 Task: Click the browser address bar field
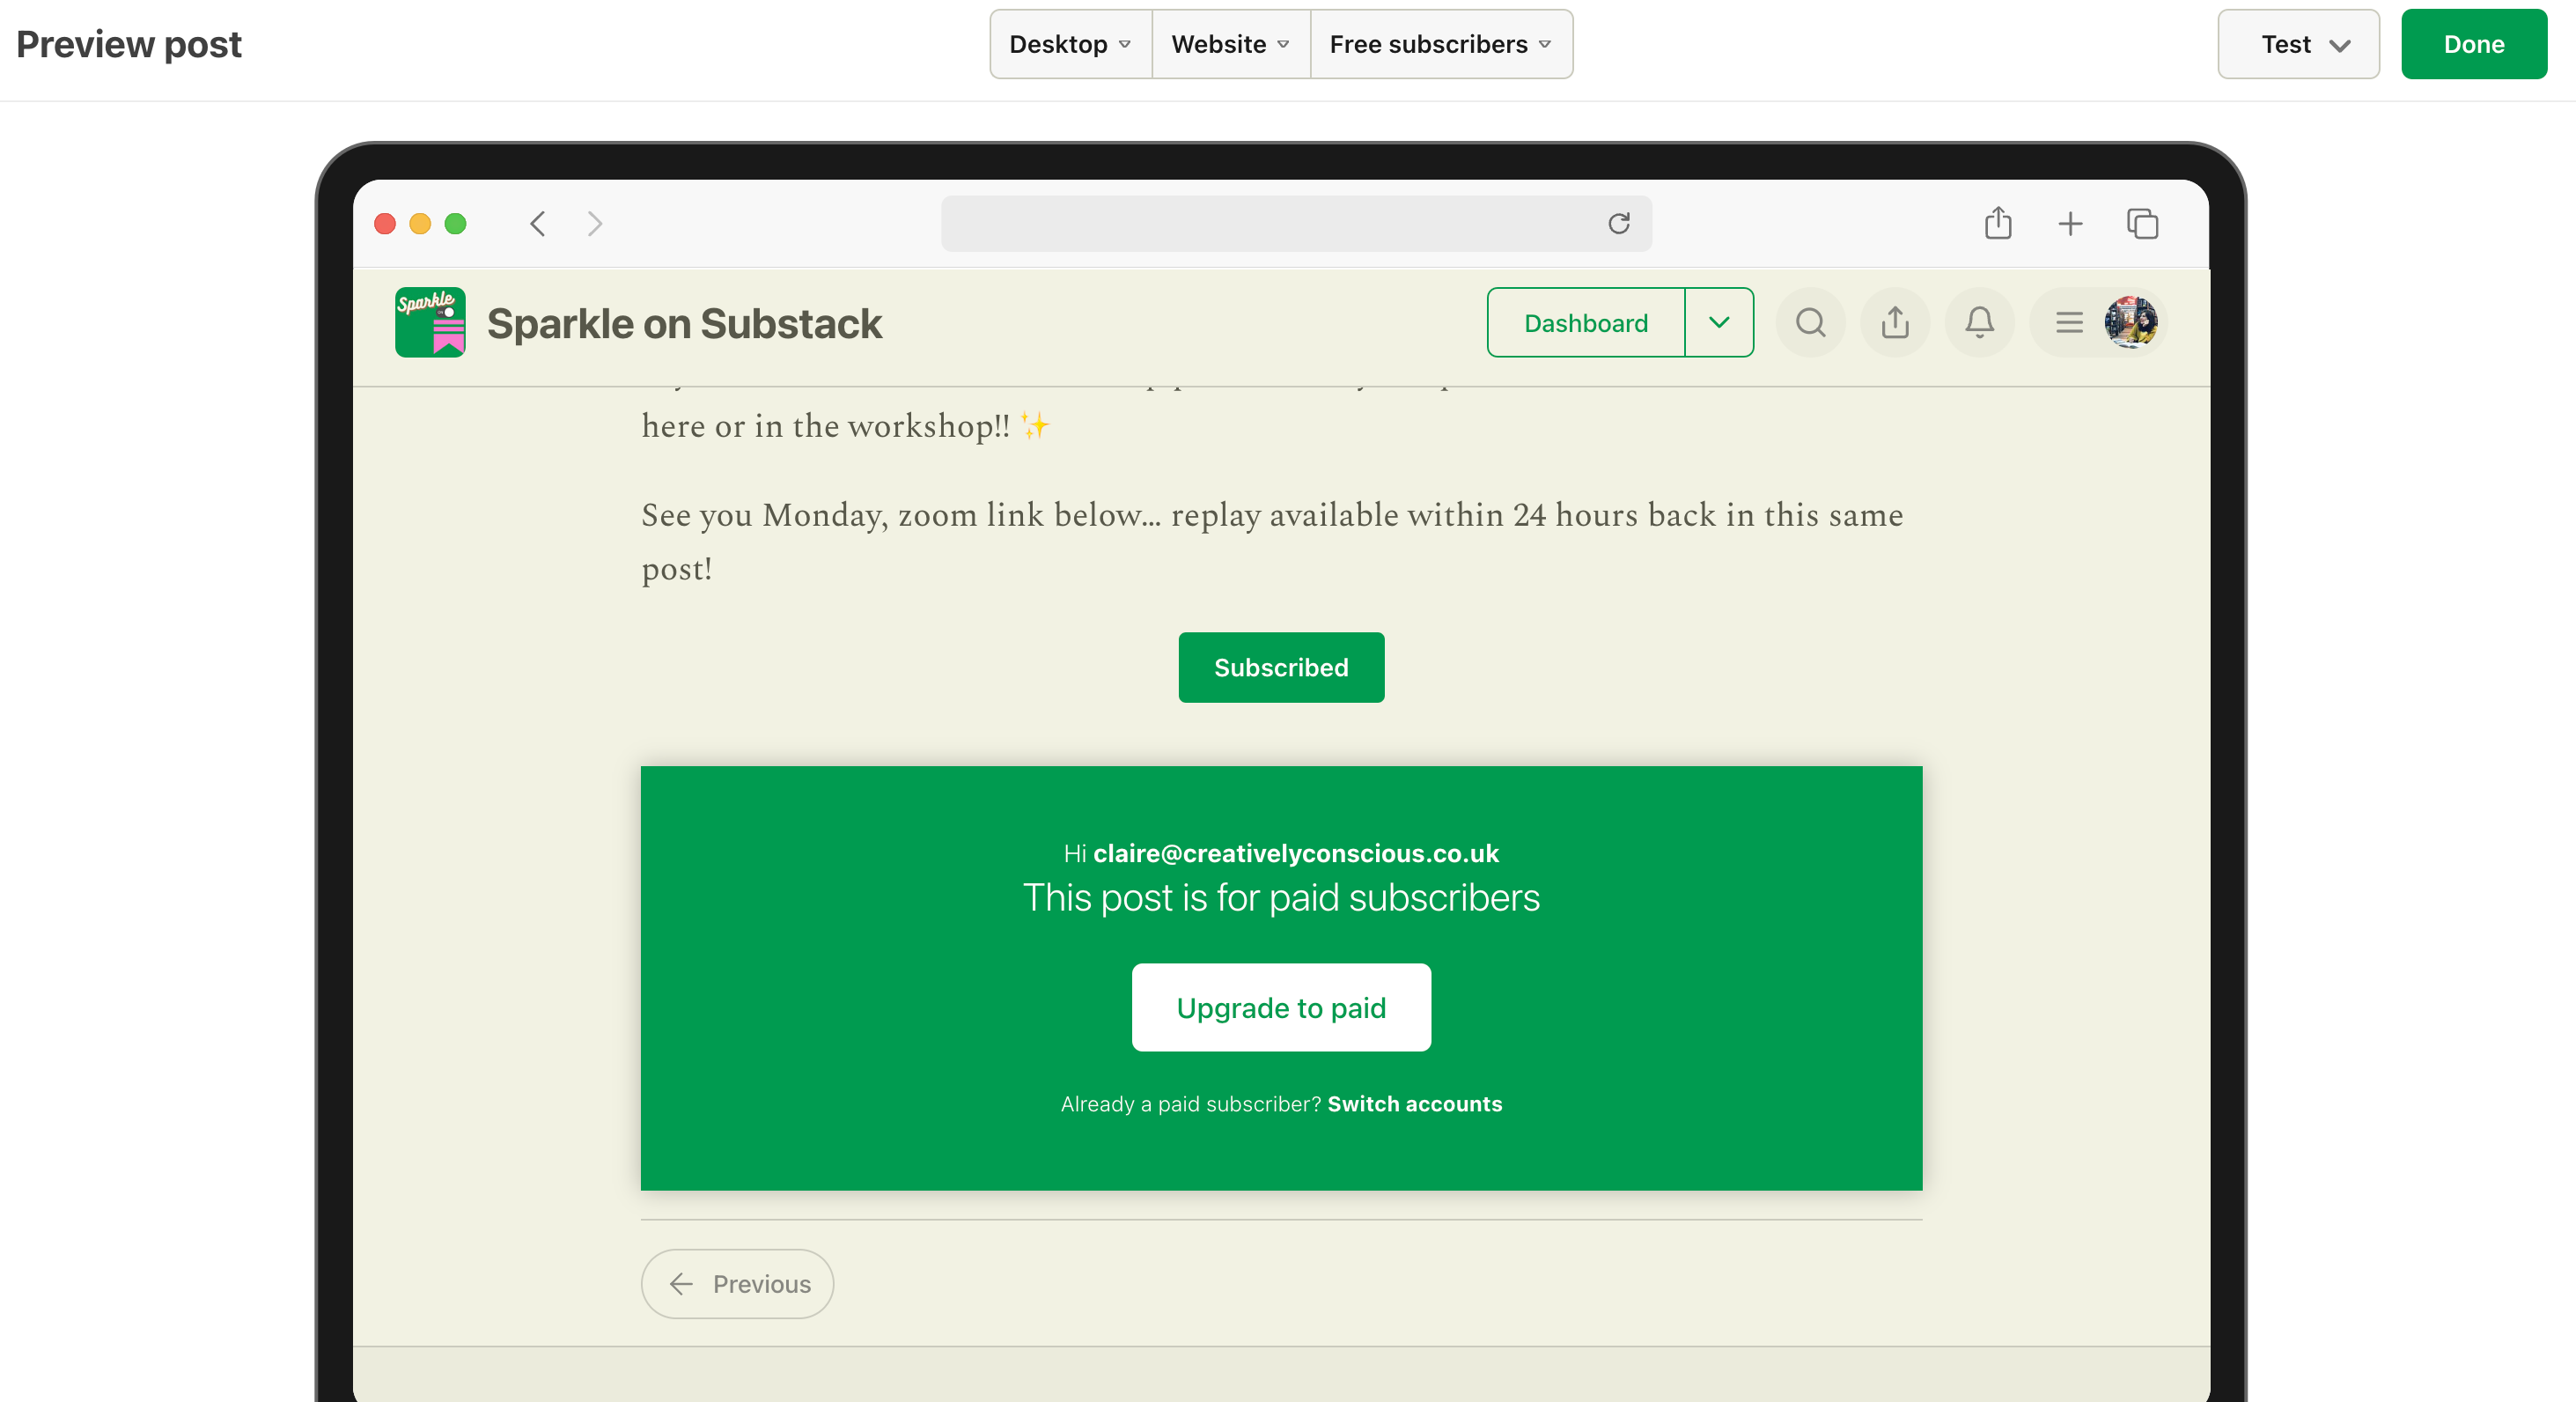click(1270, 223)
